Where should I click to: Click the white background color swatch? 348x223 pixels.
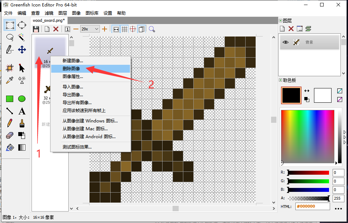(x=323, y=96)
